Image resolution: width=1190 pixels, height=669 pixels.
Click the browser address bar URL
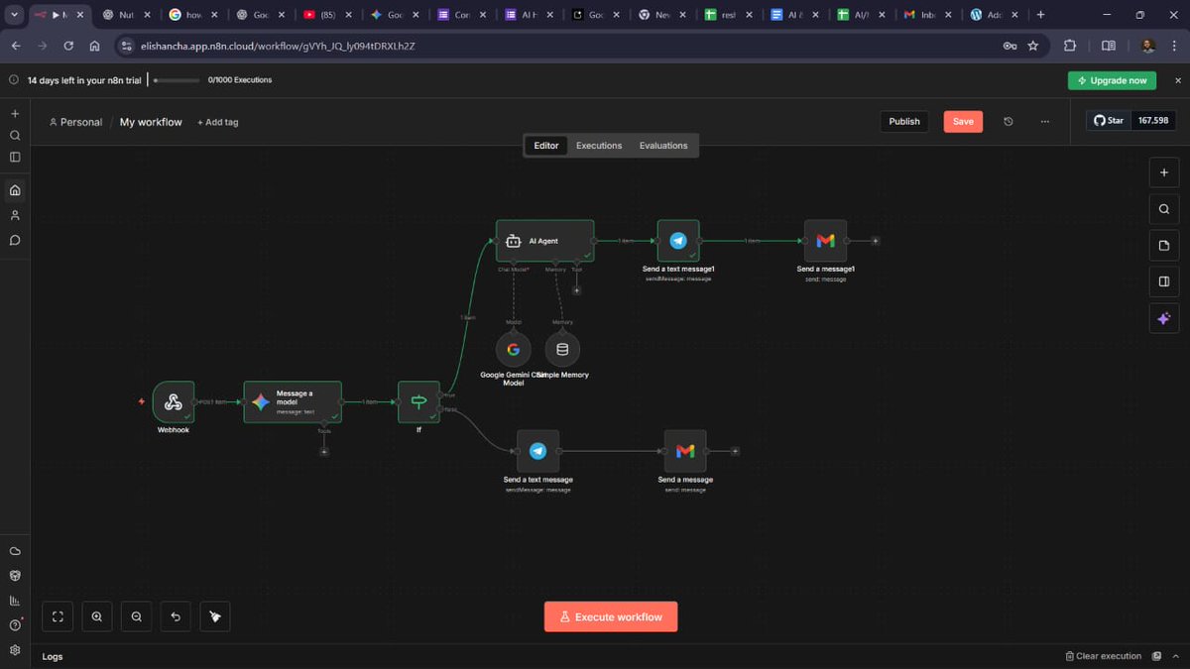[x=278, y=46]
